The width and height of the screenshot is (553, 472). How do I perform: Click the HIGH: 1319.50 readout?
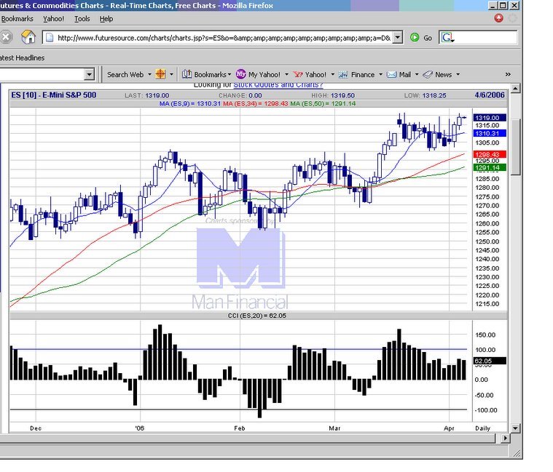[333, 95]
